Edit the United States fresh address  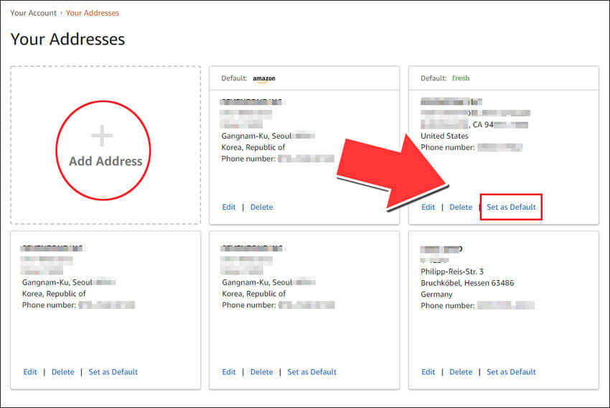tap(428, 207)
